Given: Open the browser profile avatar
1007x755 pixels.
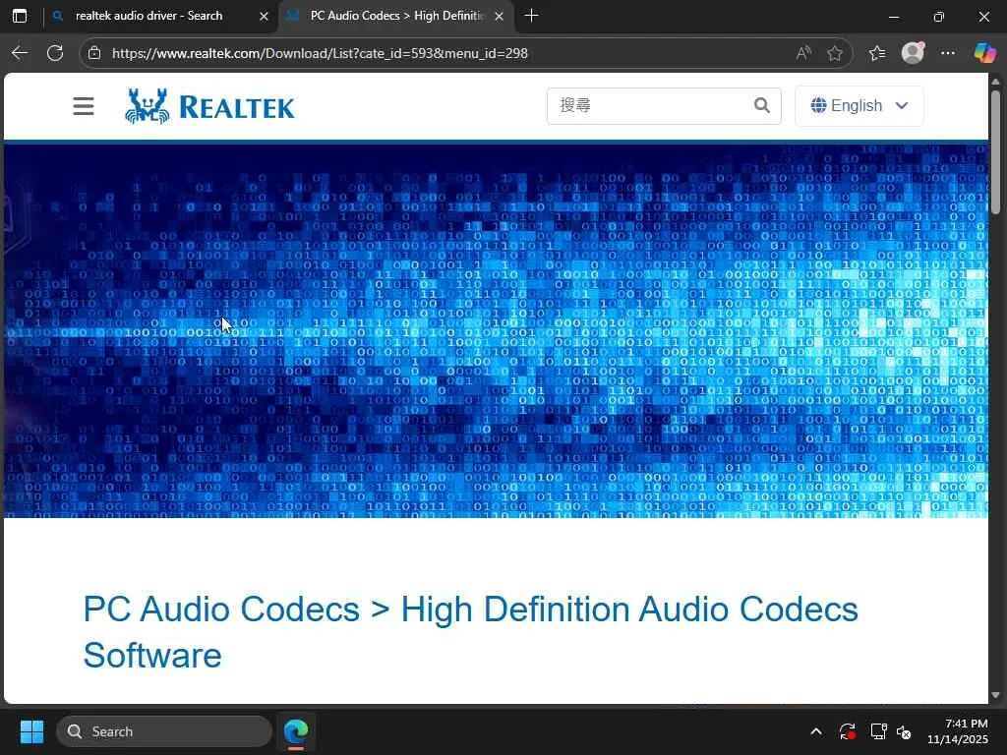Looking at the screenshot, I should tap(913, 53).
